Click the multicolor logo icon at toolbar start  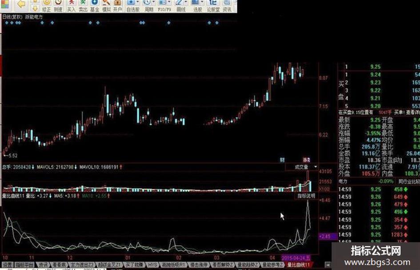(x=4, y=4)
